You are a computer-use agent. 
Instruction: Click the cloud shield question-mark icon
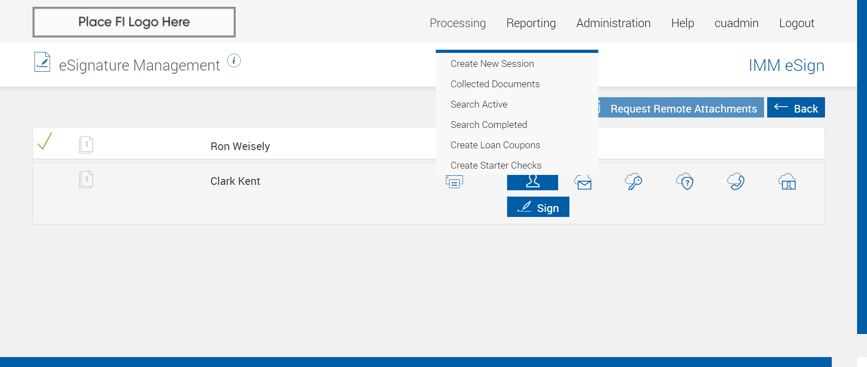[685, 182]
